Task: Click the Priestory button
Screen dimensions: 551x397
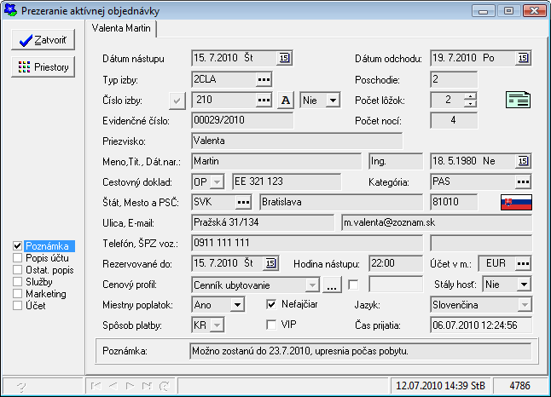Action: [x=43, y=67]
